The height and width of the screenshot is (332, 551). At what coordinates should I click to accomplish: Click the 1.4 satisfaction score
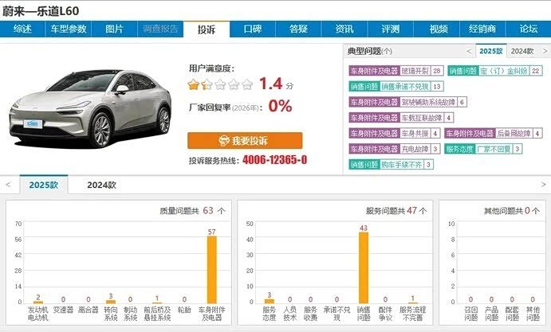point(271,84)
